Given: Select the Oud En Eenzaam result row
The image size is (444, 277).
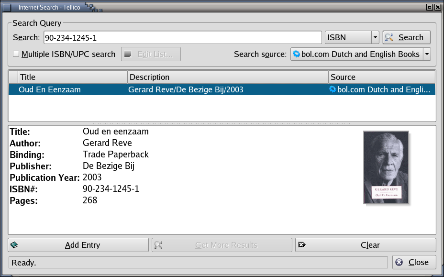Looking at the screenshot, I should tap(222, 89).
